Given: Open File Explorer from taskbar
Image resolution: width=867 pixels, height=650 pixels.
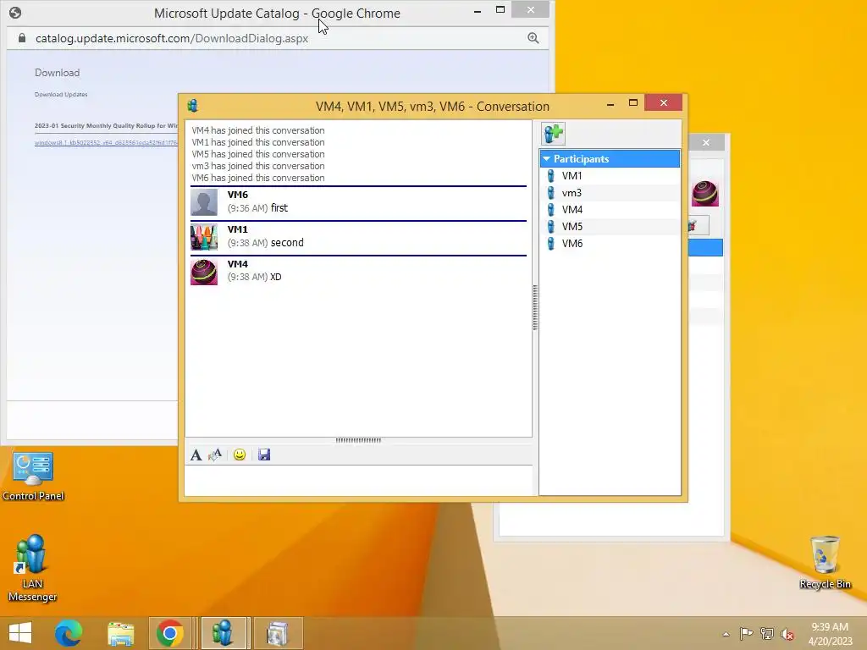Looking at the screenshot, I should 120,633.
